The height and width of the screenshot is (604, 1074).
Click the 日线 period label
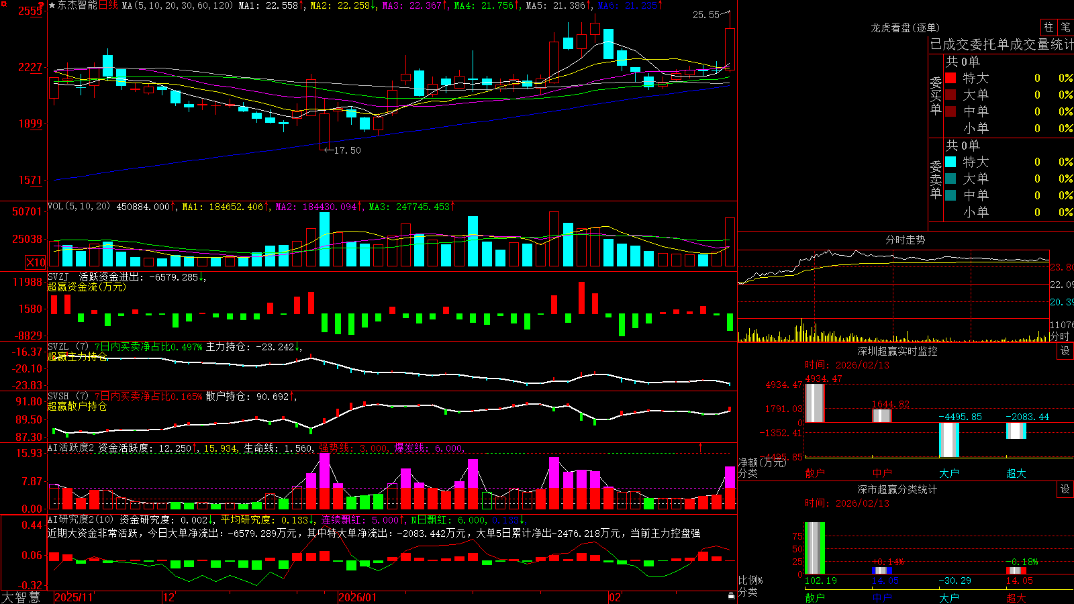(x=108, y=5)
